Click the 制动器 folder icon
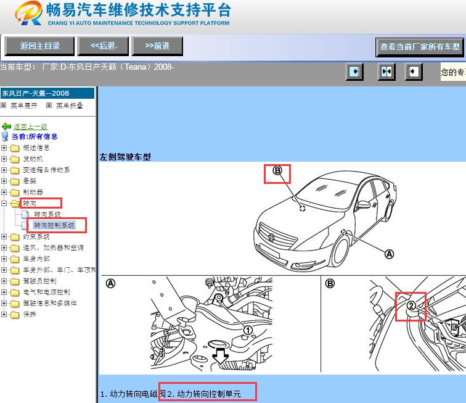This screenshot has height=403, width=466. (x=15, y=193)
